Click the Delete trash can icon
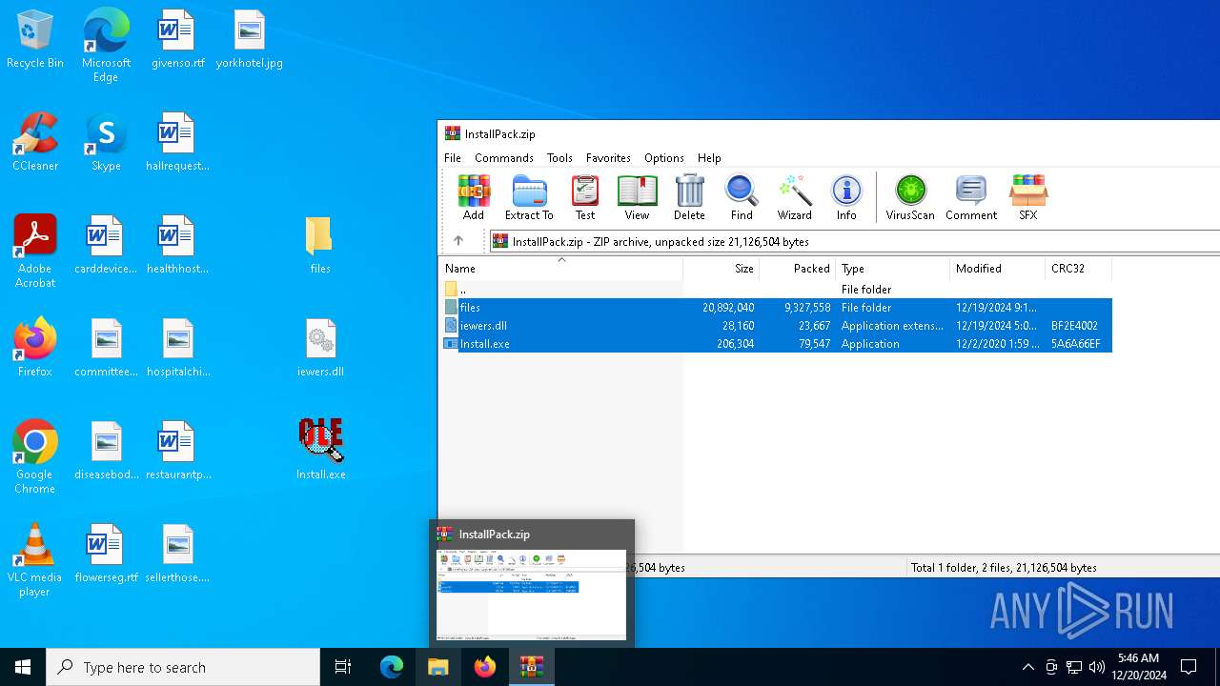 click(x=689, y=197)
